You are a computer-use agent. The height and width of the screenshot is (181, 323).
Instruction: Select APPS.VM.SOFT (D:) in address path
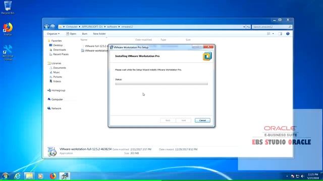[x=92, y=27]
